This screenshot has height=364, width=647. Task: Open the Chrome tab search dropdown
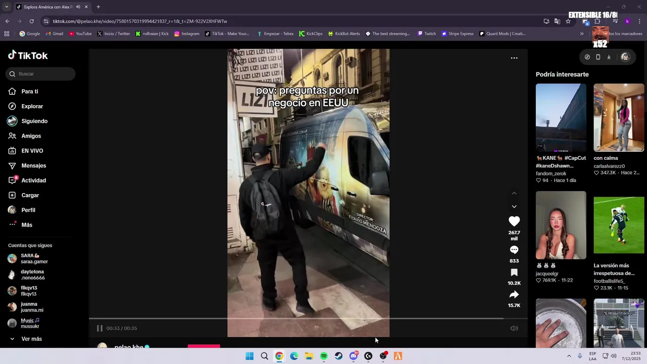(x=7, y=7)
